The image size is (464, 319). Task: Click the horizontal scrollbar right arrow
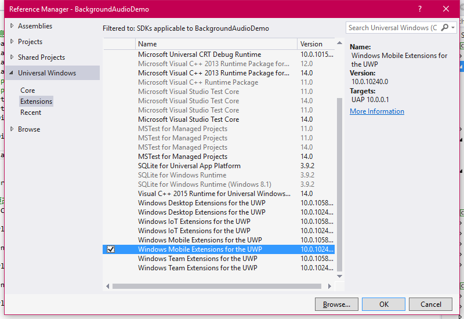(329, 286)
